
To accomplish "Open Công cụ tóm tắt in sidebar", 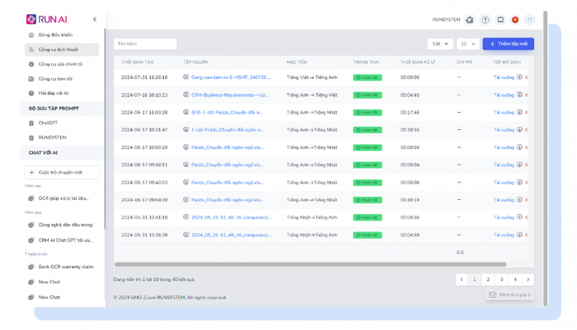I will pyautogui.click(x=55, y=78).
